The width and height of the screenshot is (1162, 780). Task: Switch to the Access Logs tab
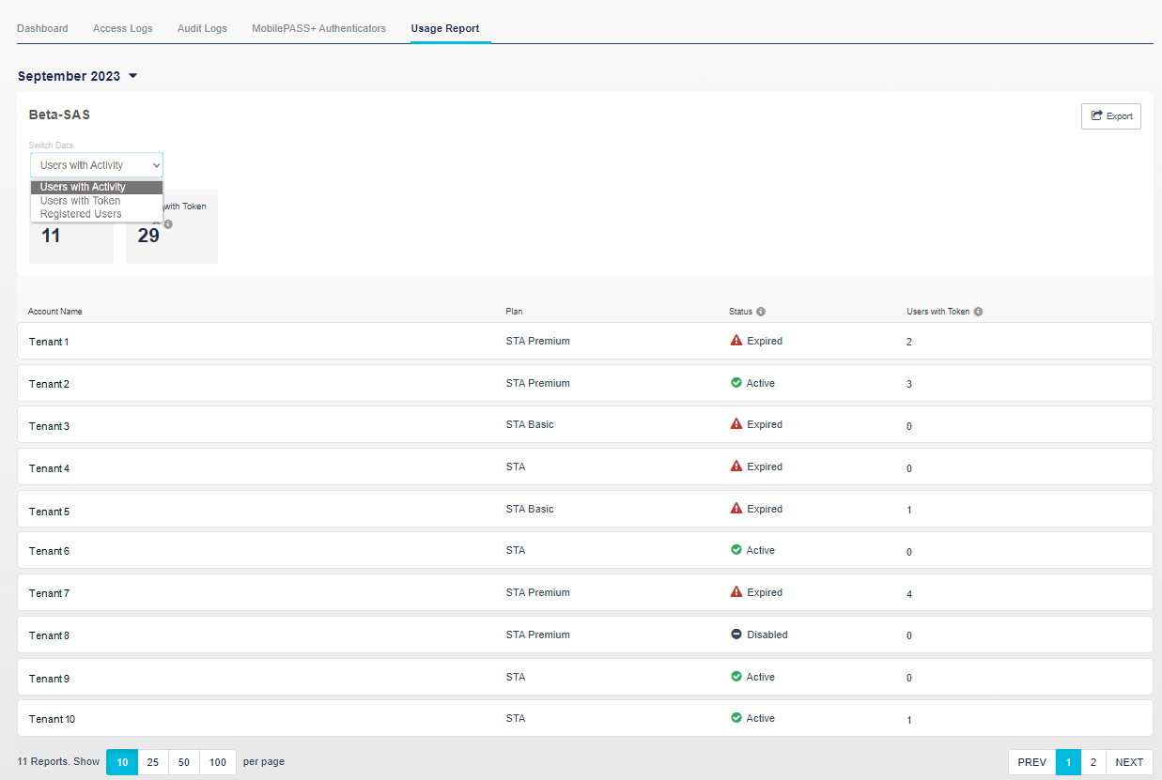pos(123,28)
